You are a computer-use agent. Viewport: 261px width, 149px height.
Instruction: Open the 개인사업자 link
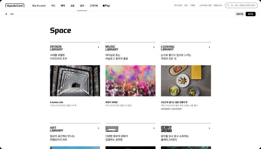[178, 6]
